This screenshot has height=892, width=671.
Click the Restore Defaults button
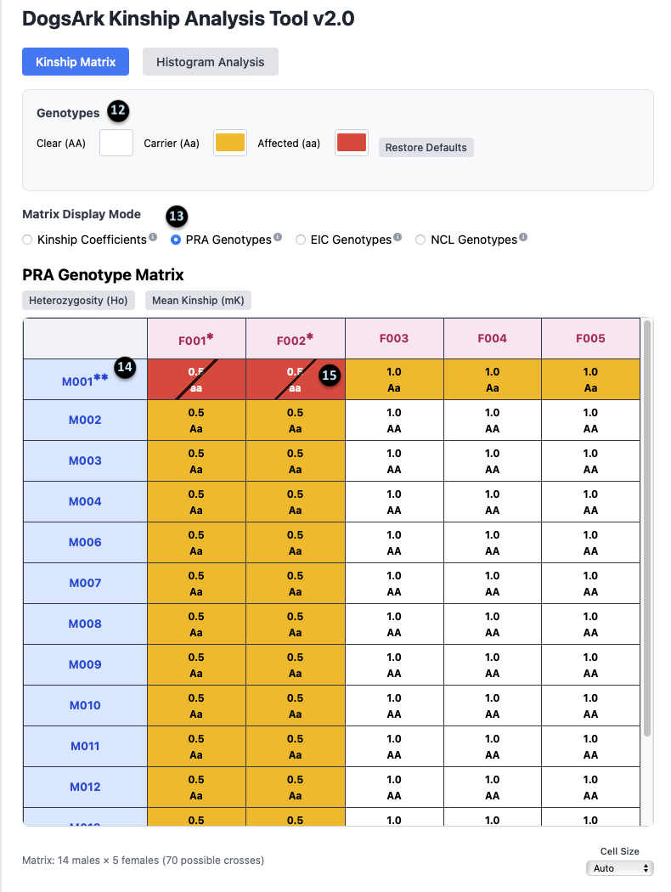click(426, 147)
